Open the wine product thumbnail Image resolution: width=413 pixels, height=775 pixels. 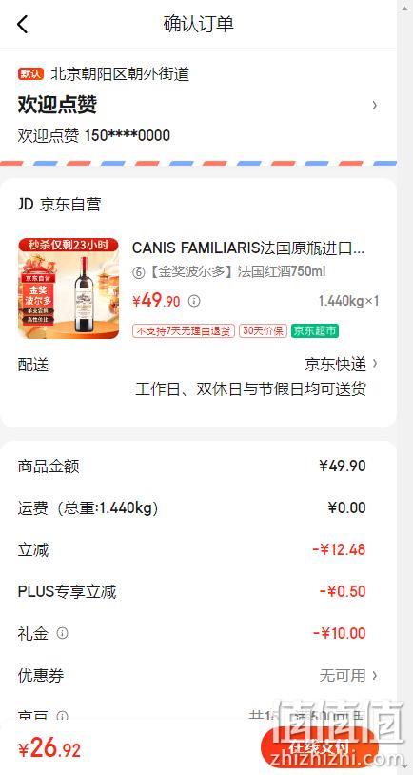[x=69, y=288]
